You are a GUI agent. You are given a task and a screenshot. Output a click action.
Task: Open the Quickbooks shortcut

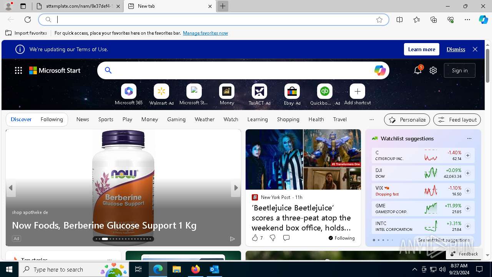click(325, 95)
